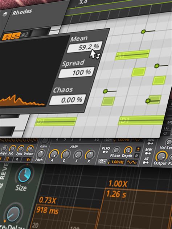
Task: Click the layers icon beside Rhodes
Action: tap(5, 14)
